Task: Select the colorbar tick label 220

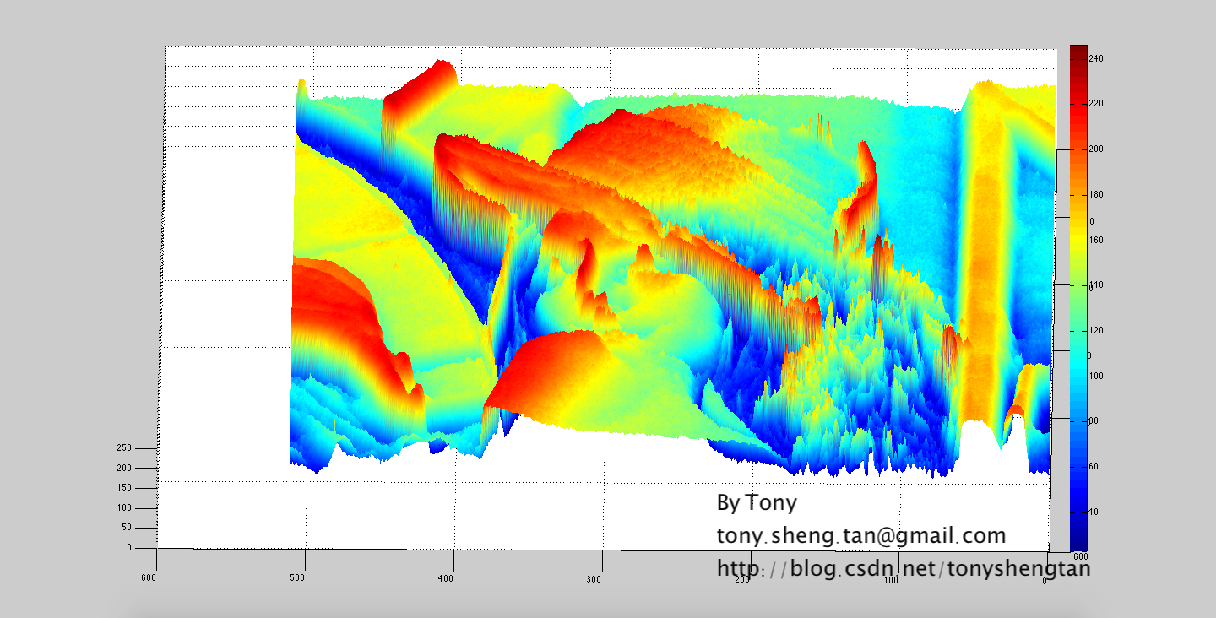Action: (1097, 104)
